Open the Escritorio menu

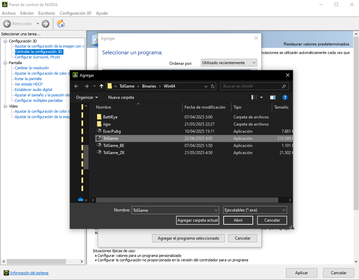click(x=47, y=13)
